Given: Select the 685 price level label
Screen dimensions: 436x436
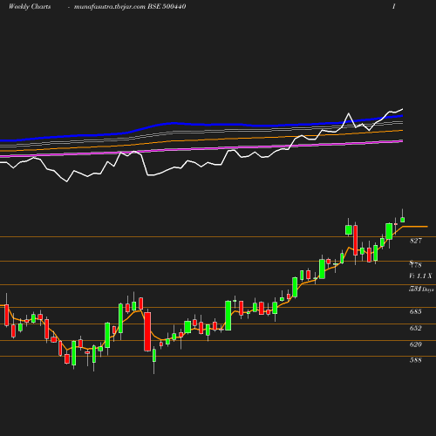Looking at the screenshot, I should coord(416,311).
